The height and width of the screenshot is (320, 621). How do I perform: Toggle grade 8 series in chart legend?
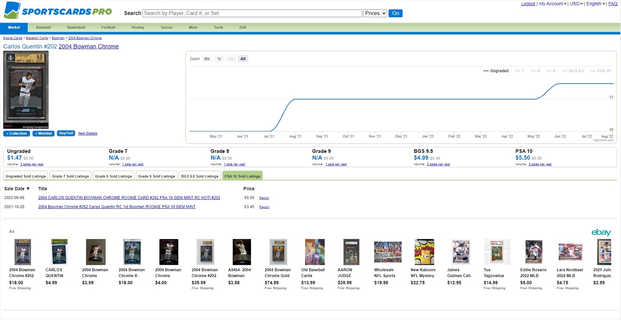tap(535, 71)
